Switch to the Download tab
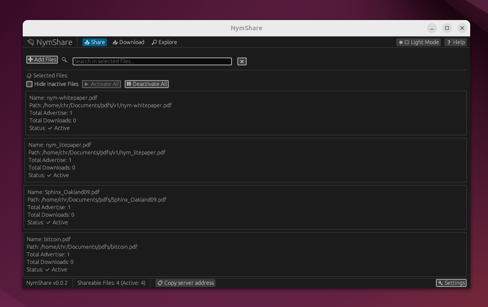Screen dimensions: 488x307 (128, 42)
